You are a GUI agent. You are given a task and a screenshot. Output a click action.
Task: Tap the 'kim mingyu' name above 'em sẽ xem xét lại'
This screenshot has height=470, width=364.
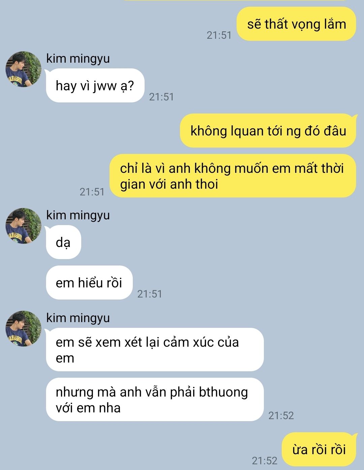pos(78,318)
